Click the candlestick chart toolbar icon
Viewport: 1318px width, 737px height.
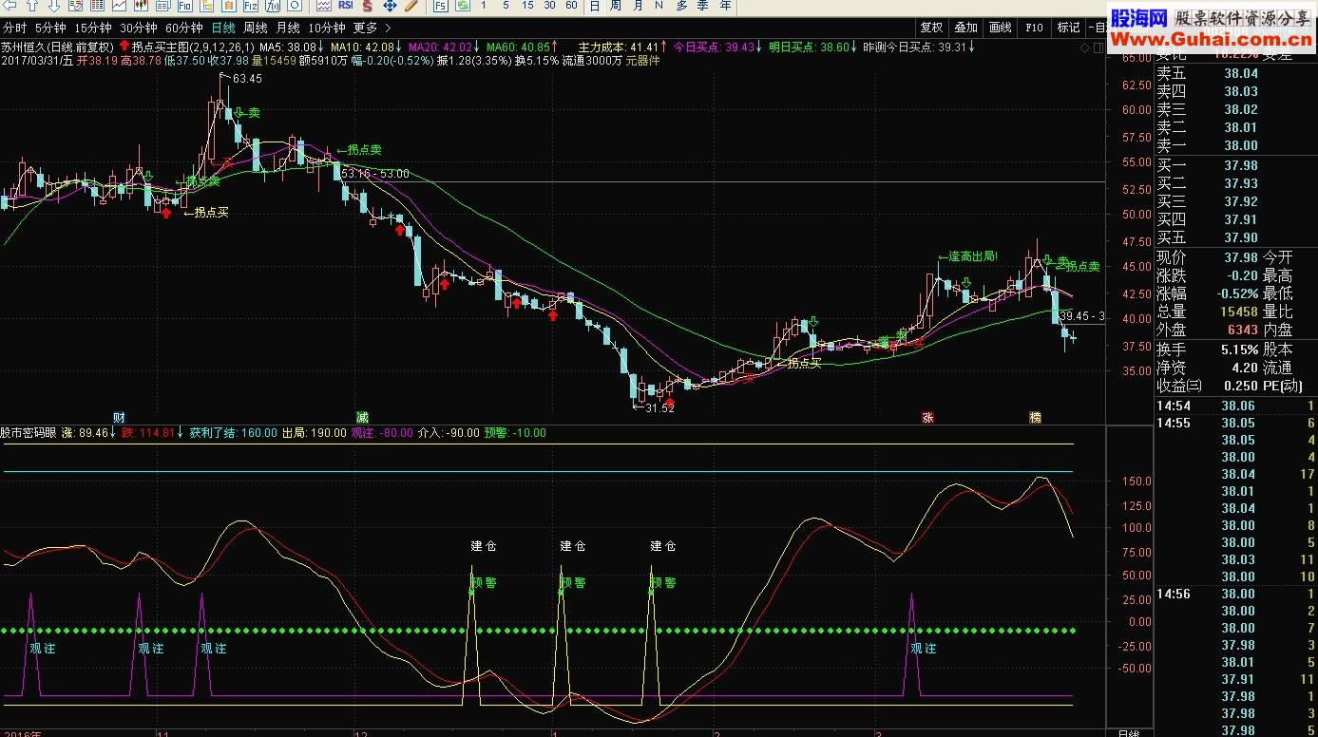tap(141, 6)
